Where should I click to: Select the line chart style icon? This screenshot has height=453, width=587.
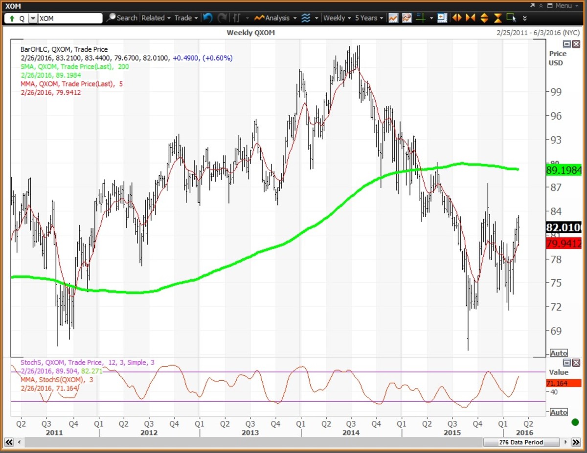(393, 18)
